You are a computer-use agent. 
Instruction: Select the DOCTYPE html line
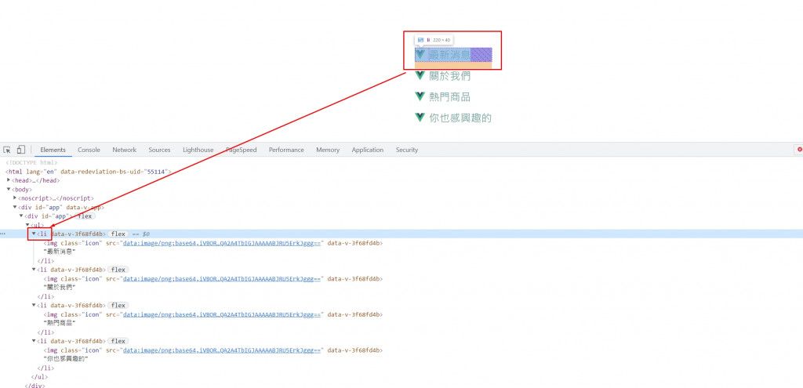click(x=31, y=163)
